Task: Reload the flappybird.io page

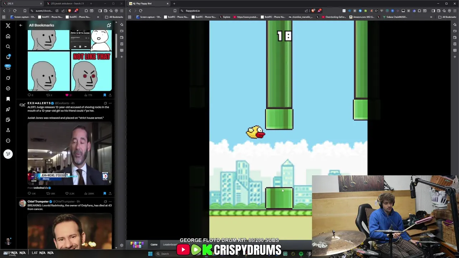Action: tap(141, 11)
